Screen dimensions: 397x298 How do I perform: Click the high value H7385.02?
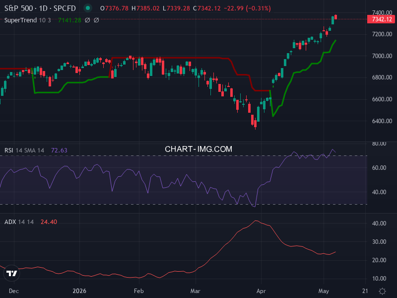tap(145, 8)
